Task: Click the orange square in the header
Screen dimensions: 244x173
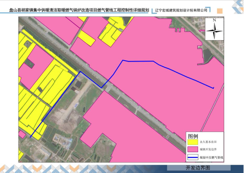Action: click(220, 11)
